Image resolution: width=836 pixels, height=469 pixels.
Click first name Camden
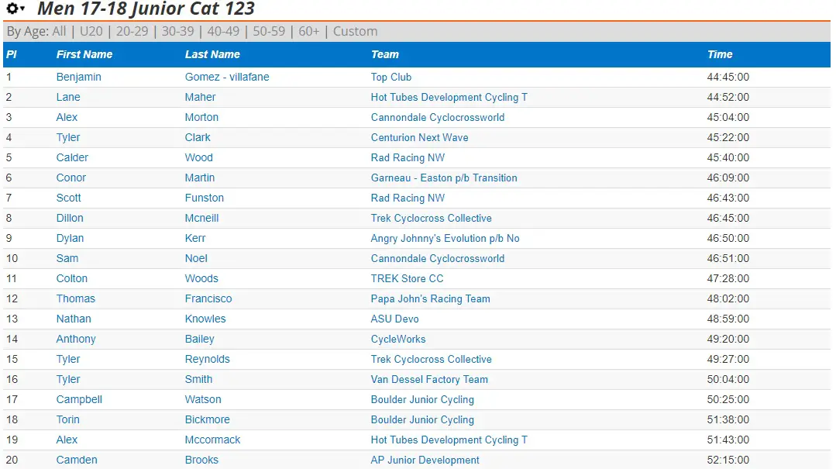77,460
